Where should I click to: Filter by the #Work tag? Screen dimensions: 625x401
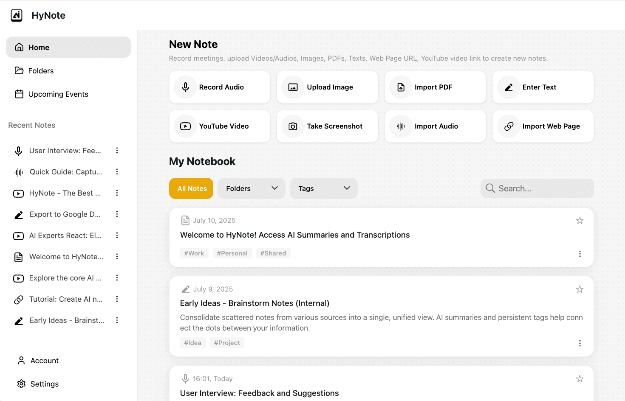tap(194, 253)
